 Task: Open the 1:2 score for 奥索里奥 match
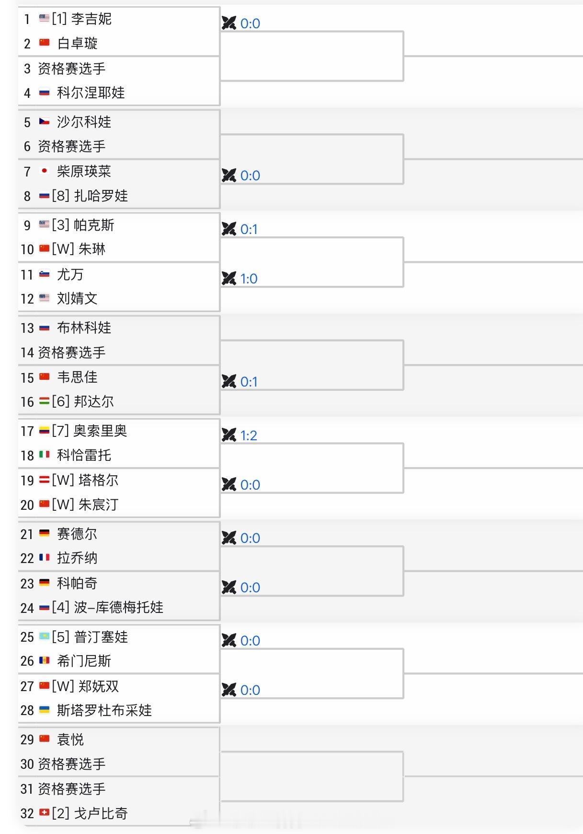(249, 435)
